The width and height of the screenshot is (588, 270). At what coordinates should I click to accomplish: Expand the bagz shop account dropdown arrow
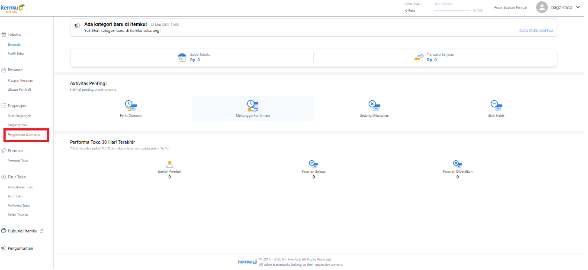[578, 7]
